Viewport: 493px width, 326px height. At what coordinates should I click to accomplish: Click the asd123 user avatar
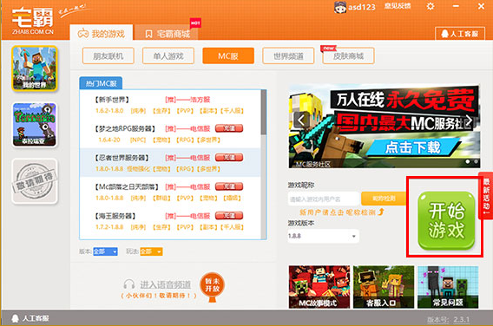[340, 7]
